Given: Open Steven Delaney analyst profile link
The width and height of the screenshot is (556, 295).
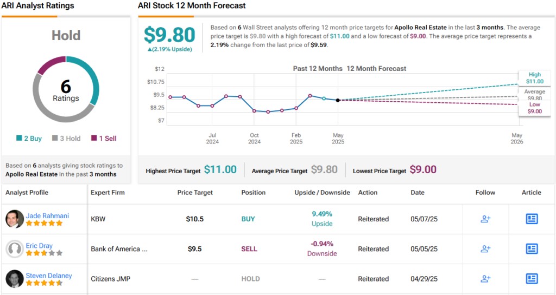Looking at the screenshot, I should (x=49, y=276).
